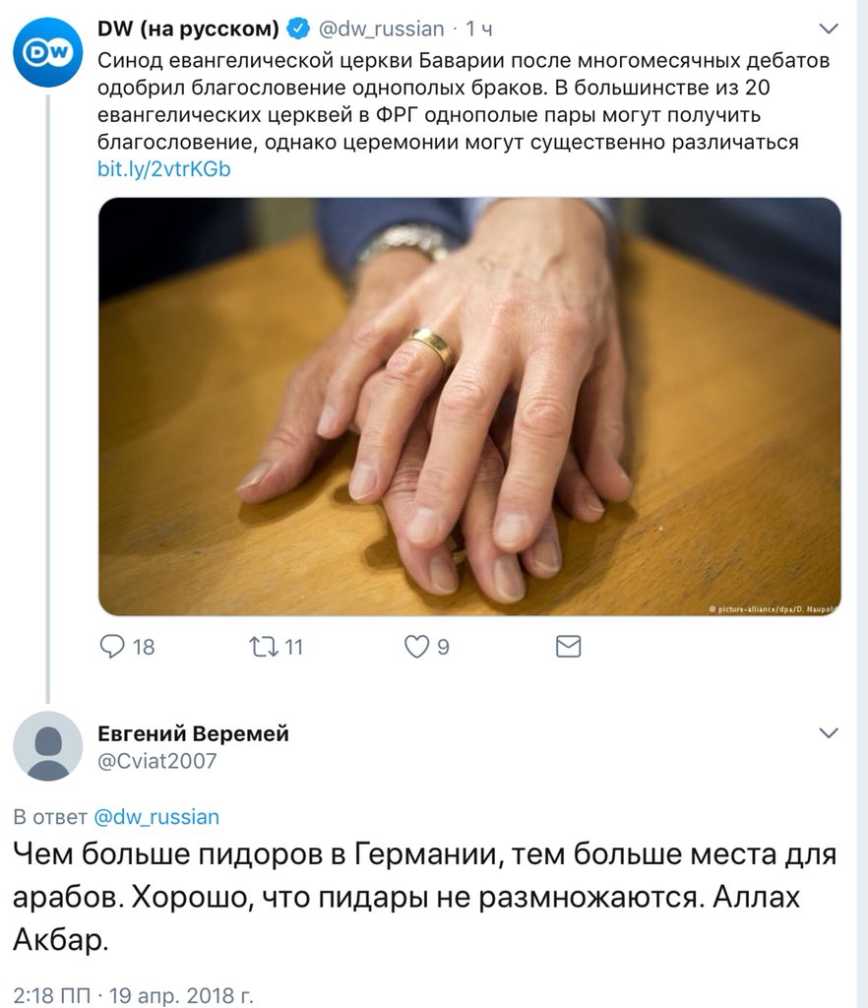
Task: Click the 1 ч tweet timestamp
Action: click(x=479, y=29)
